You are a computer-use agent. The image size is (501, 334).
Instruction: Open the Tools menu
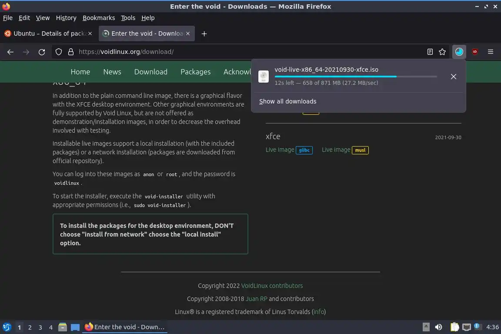[x=128, y=18]
